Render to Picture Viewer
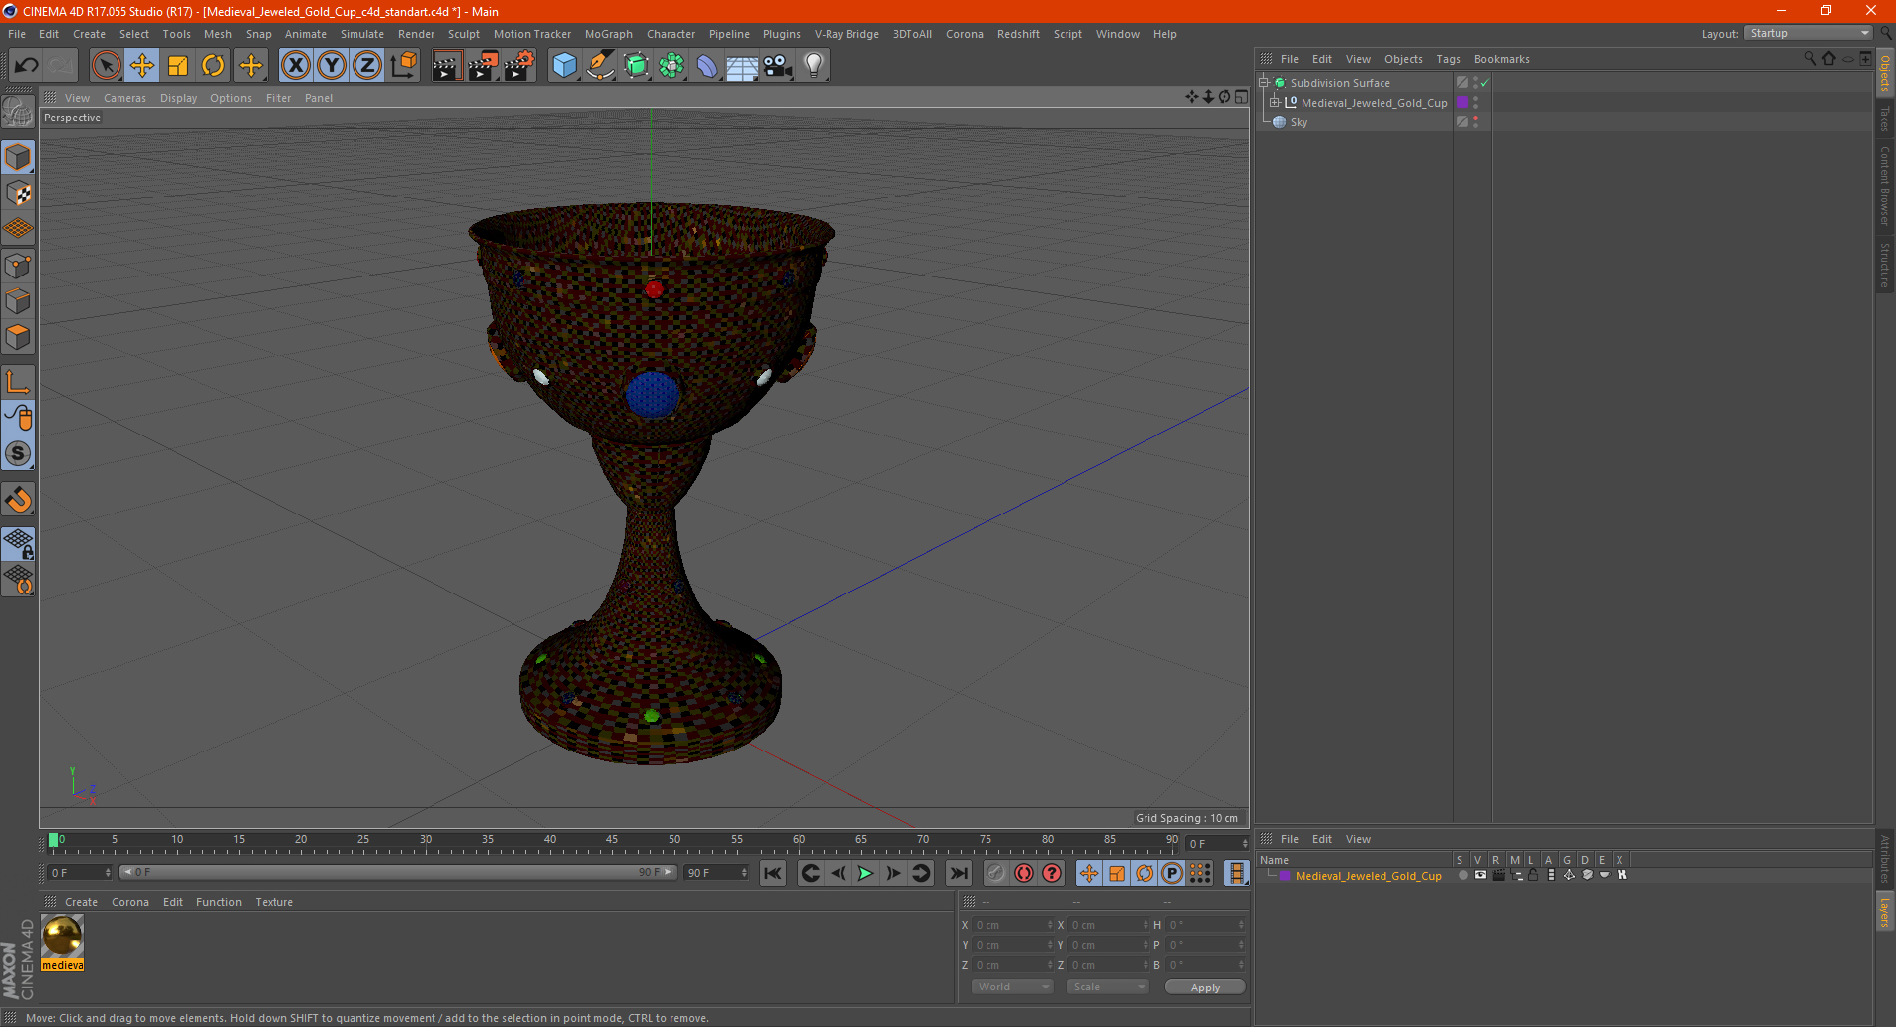This screenshot has height=1027, width=1896. click(483, 66)
